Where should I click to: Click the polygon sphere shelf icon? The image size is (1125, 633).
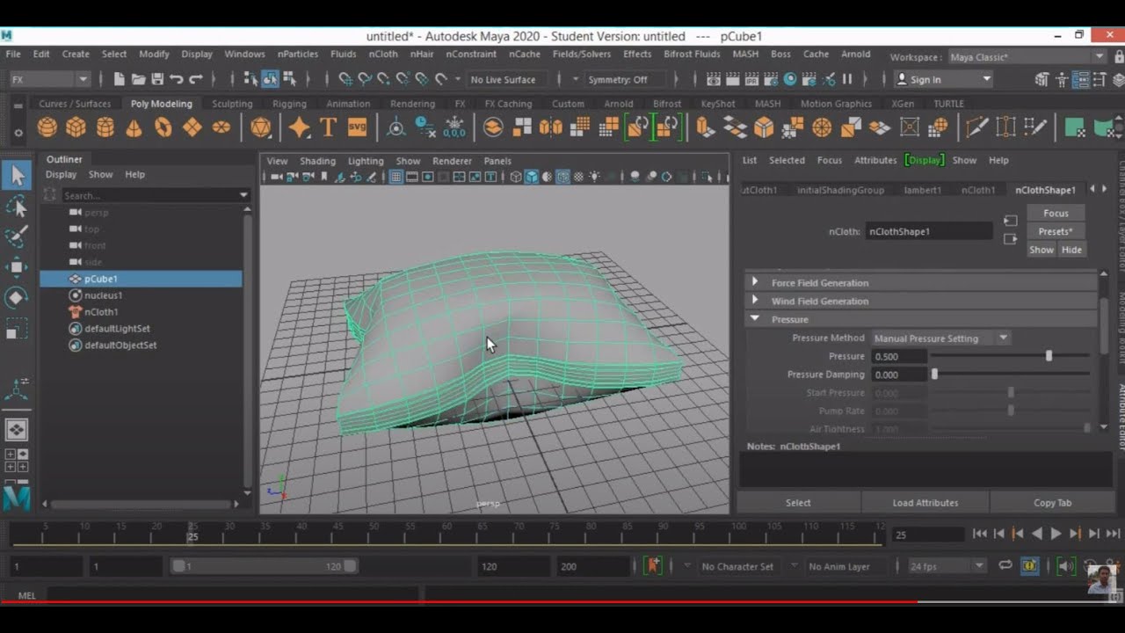[47, 127]
